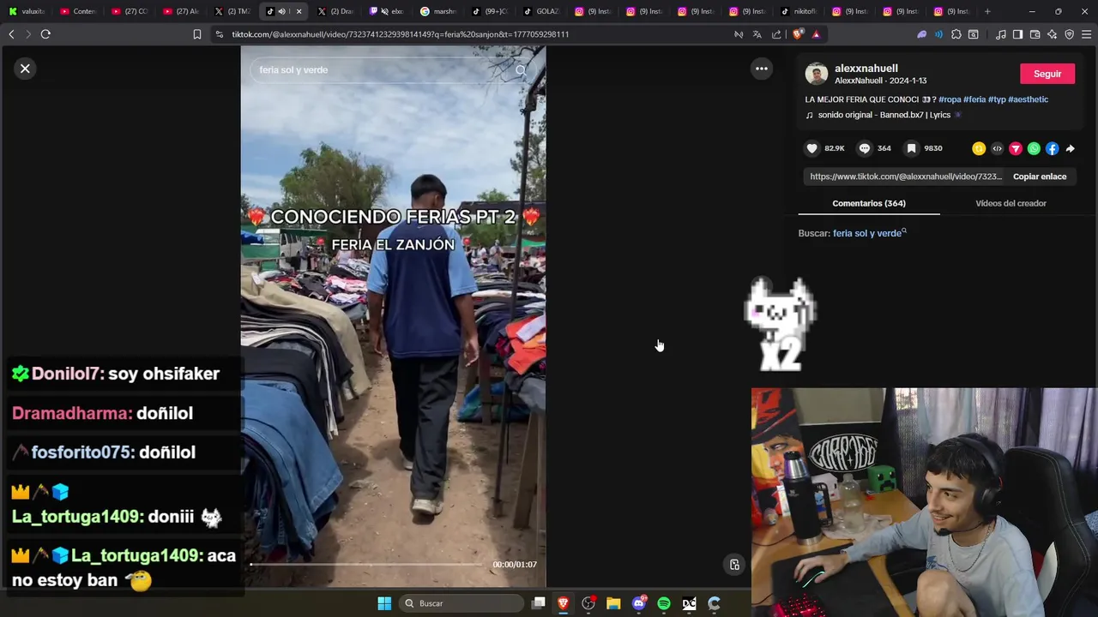The height and width of the screenshot is (617, 1098).
Task: Switch to the marshm Google tab
Action: 439,11
